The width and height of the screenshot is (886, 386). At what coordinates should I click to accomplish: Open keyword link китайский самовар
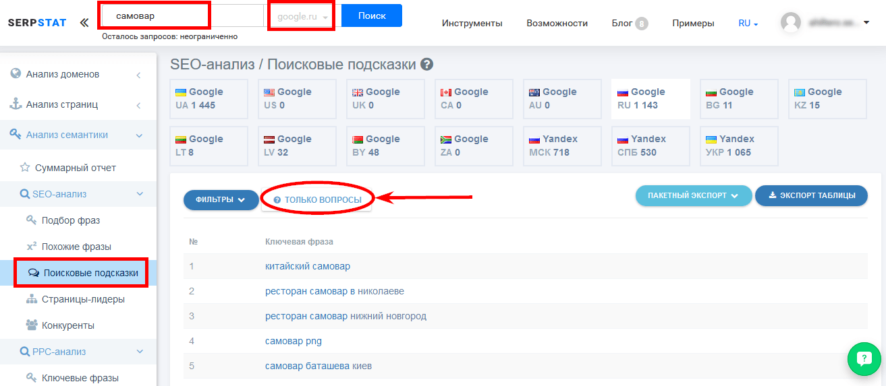tap(308, 266)
